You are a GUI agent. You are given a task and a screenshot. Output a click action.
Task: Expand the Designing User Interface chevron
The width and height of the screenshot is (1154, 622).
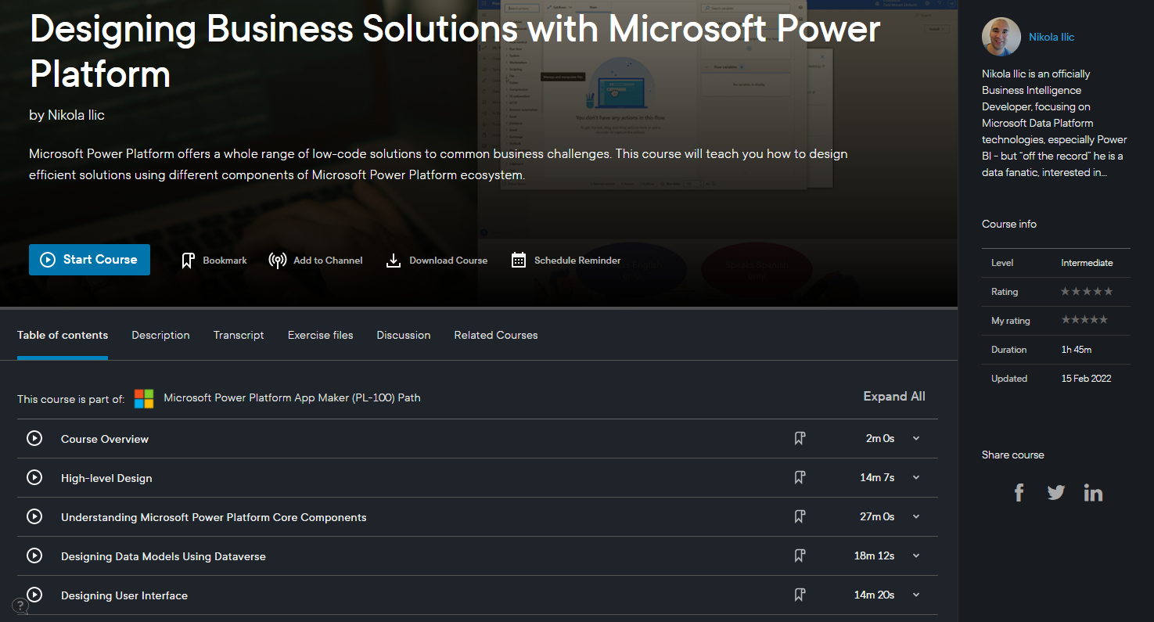[916, 595]
